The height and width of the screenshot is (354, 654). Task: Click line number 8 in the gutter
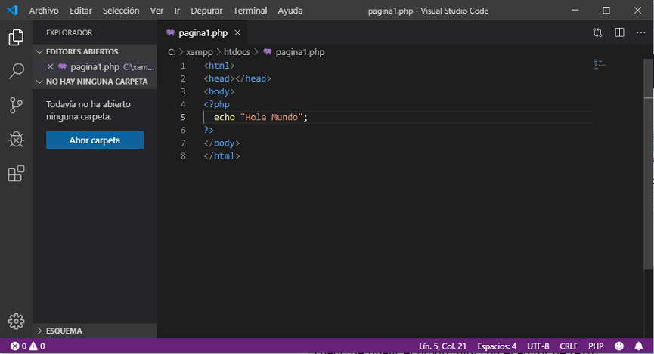[183, 155]
